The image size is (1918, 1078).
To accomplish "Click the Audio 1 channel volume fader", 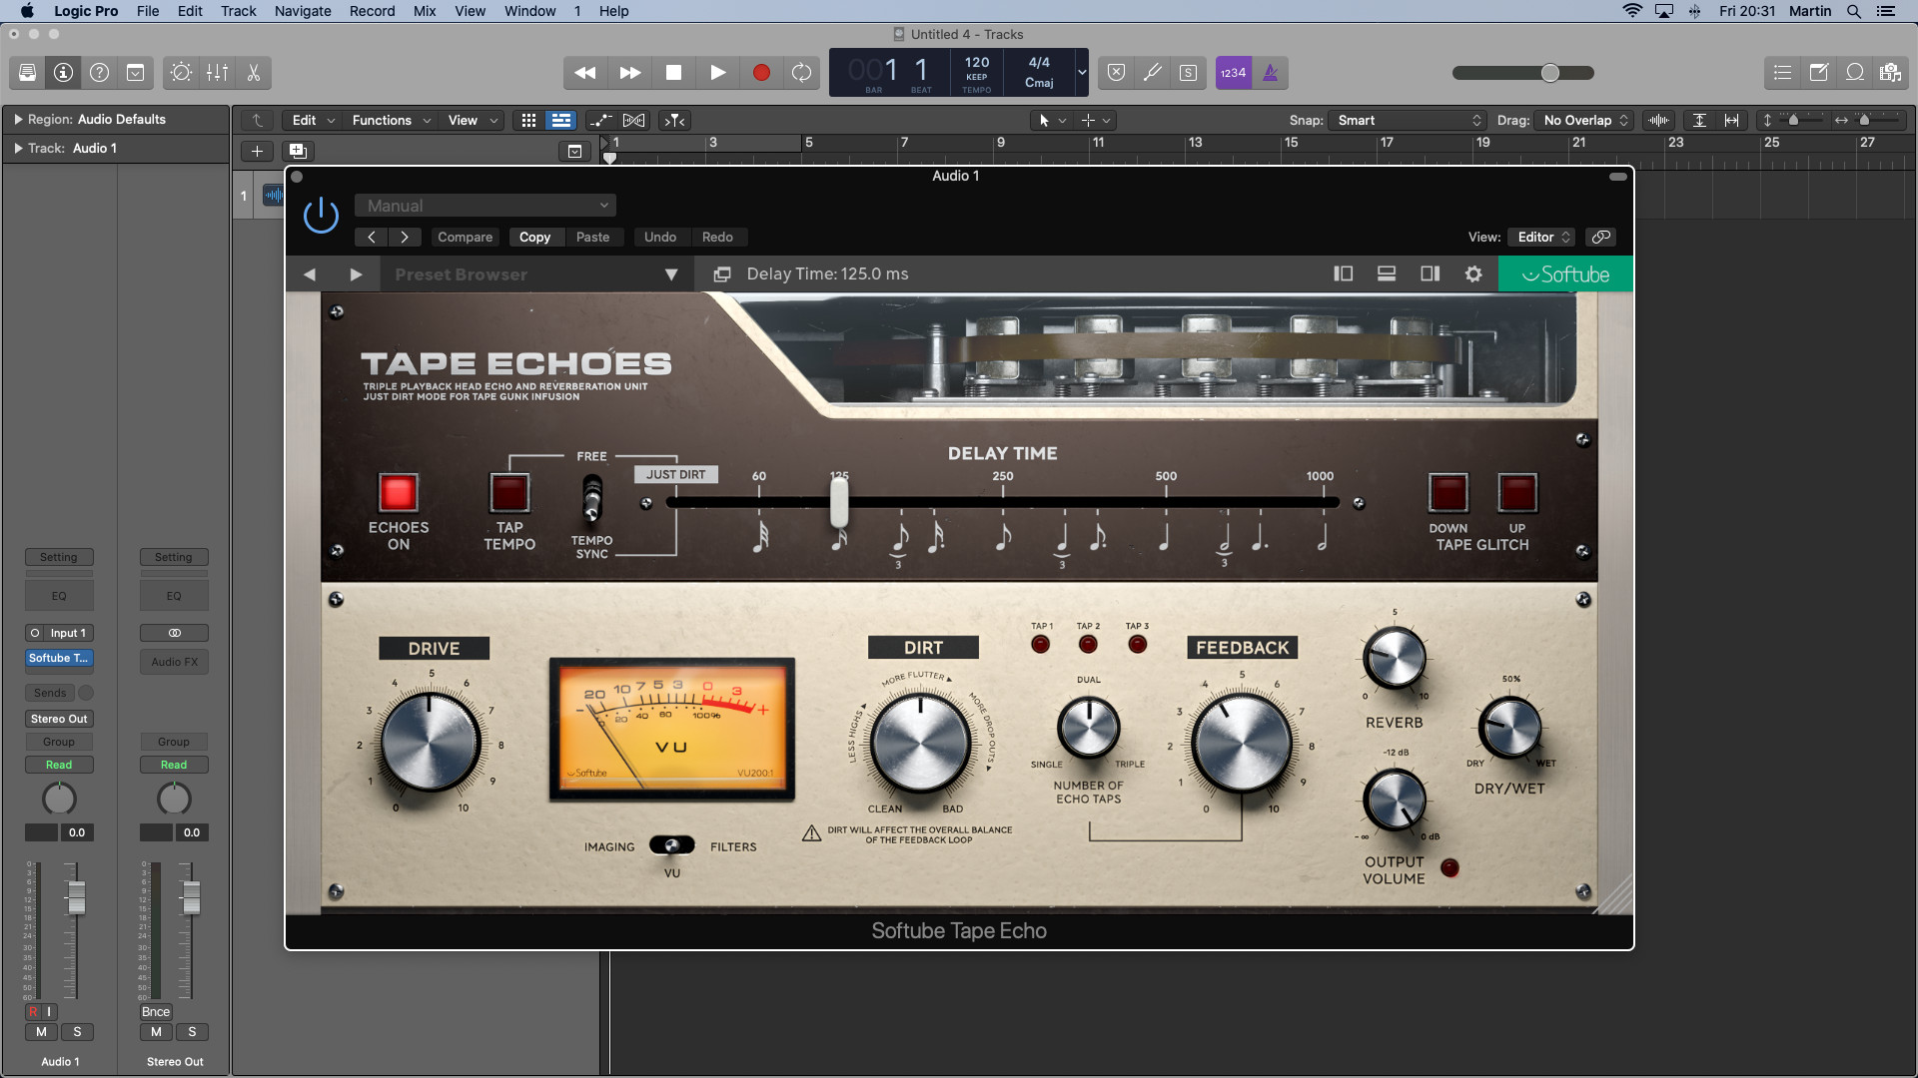I will click(x=76, y=898).
